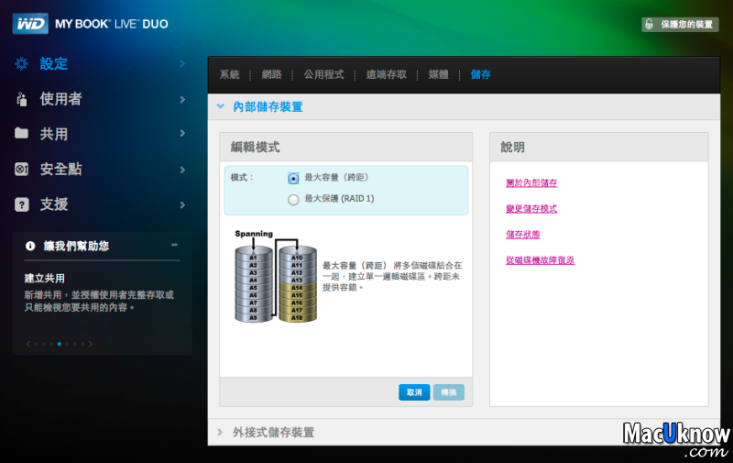
Task: Click the 編輯模式 panel heading
Action: (x=256, y=148)
